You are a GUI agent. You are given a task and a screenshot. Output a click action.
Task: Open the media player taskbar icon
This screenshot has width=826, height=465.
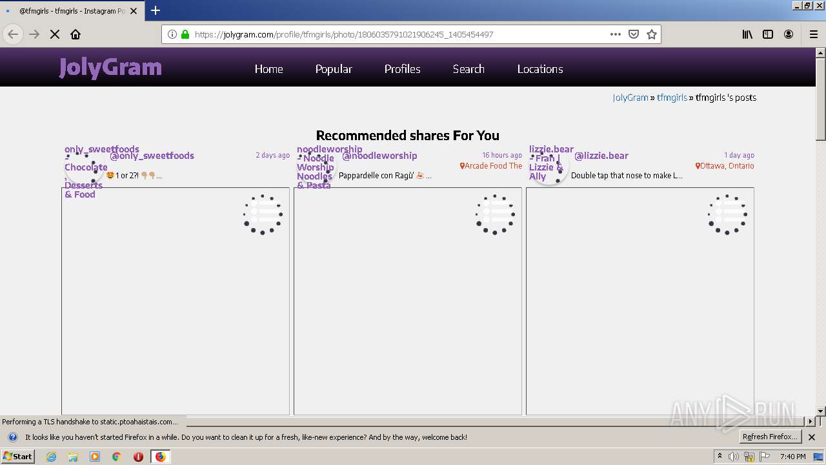(95, 457)
